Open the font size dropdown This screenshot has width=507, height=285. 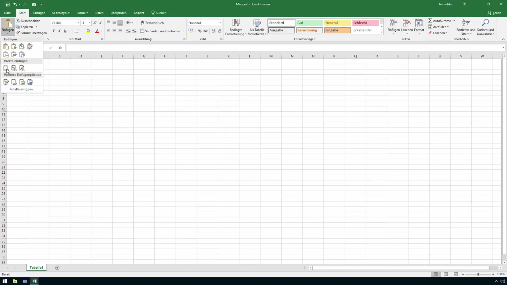pyautogui.click(x=90, y=23)
